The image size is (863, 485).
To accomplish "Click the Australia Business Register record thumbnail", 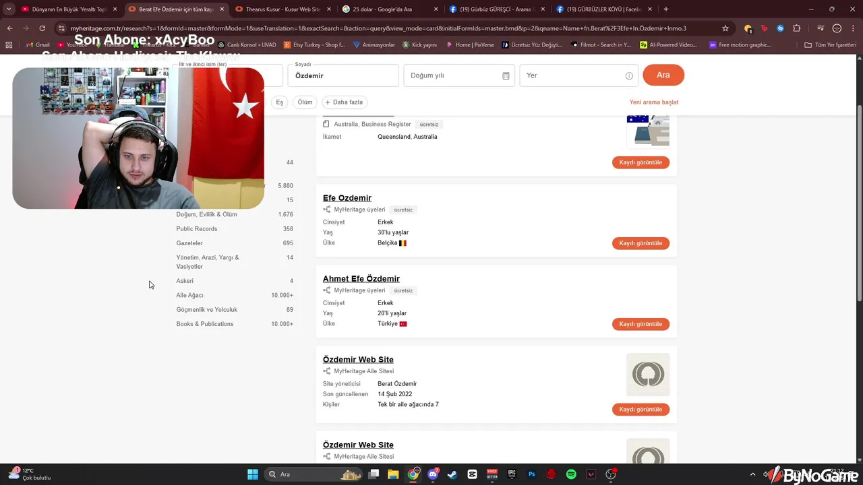I will (x=648, y=131).
